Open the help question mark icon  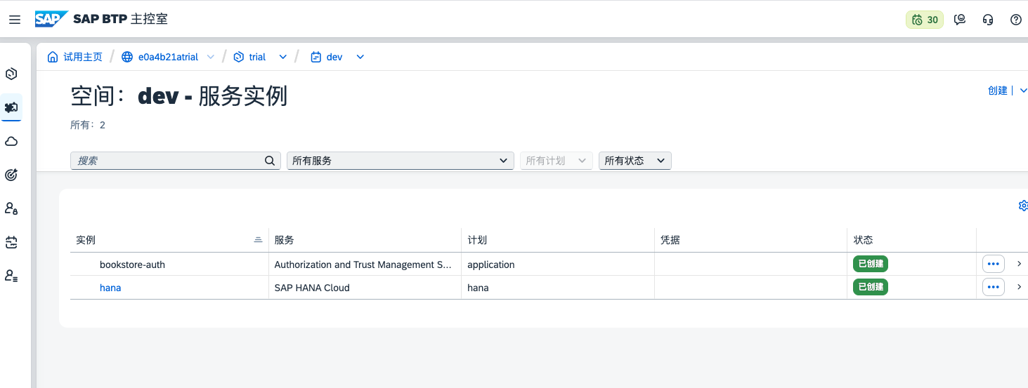tap(1015, 20)
